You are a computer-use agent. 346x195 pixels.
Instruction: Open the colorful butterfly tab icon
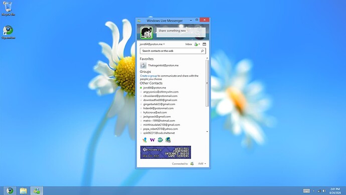tap(144, 140)
